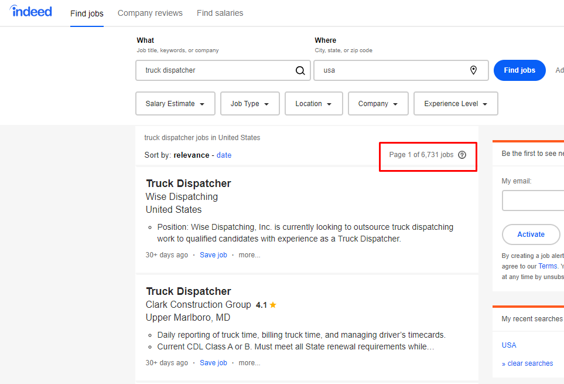Image resolution: width=564 pixels, height=384 pixels.
Task: Click the Activate job alert button
Action: pos(531,235)
